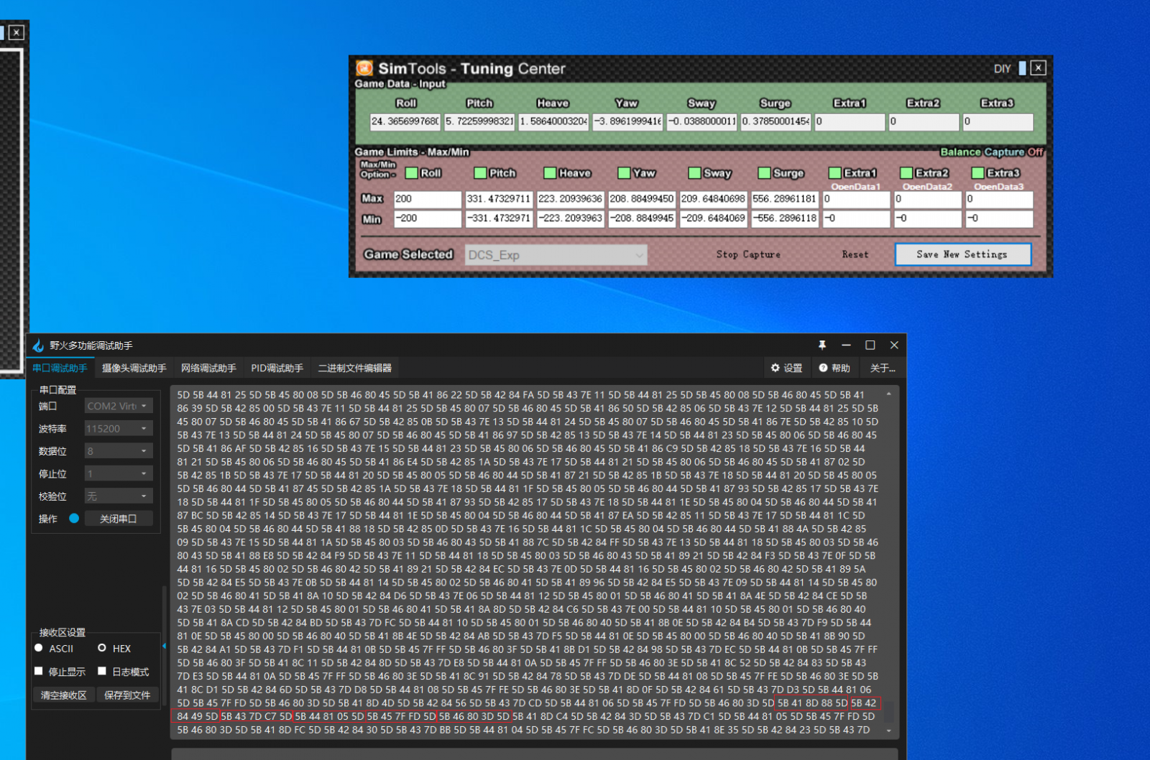The image size is (1150, 760).
Task: Click the blue serial port status indicator
Action: pos(74,519)
